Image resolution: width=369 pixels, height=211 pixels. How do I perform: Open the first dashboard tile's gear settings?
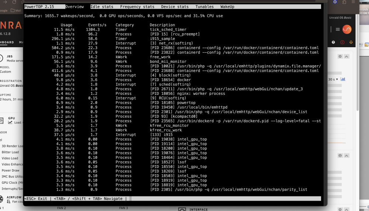(x=340, y=56)
